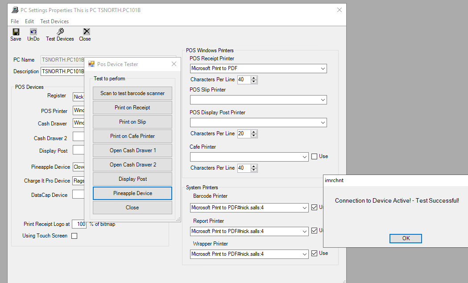
Task: Click the Register field
Action: point(79,97)
